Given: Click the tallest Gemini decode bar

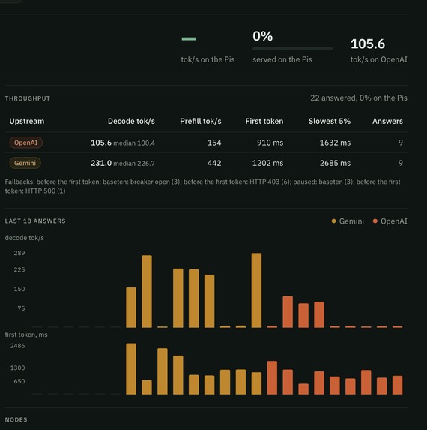Looking at the screenshot, I should coord(256,290).
